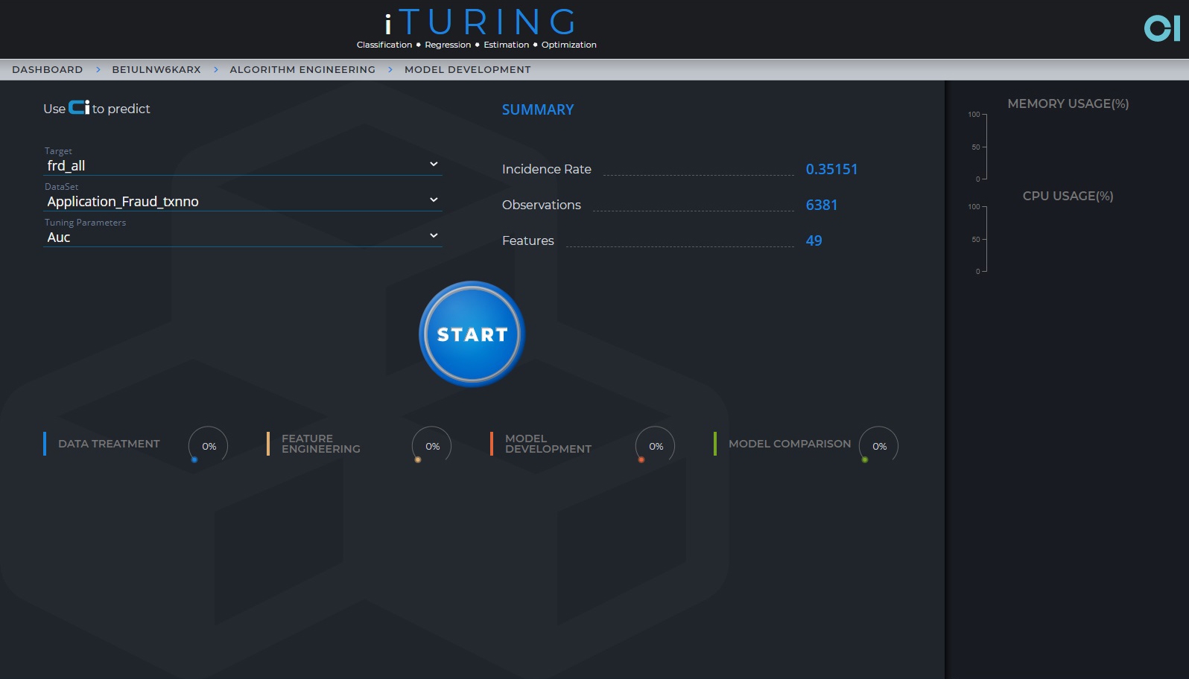The image size is (1189, 679).
Task: Click the Observations label
Action: click(x=542, y=205)
